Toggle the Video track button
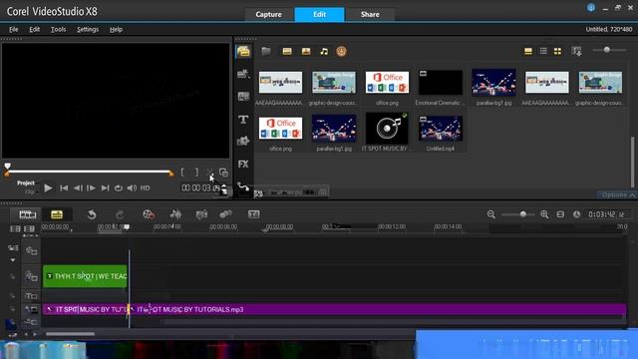Viewport: 638px width, 359px height. pyautogui.click(x=31, y=250)
